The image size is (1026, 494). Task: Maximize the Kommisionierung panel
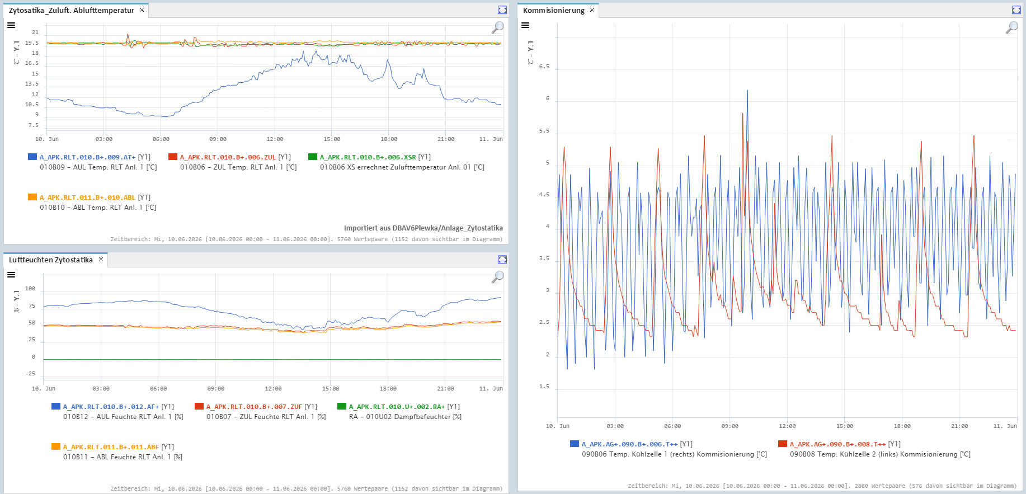click(x=1016, y=10)
